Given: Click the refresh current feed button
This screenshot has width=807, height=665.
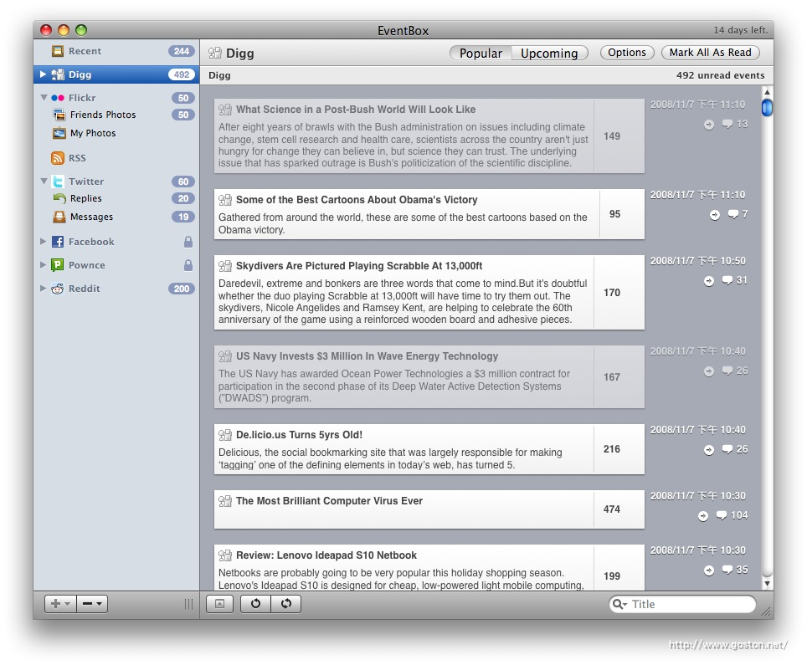Looking at the screenshot, I should coord(255,603).
